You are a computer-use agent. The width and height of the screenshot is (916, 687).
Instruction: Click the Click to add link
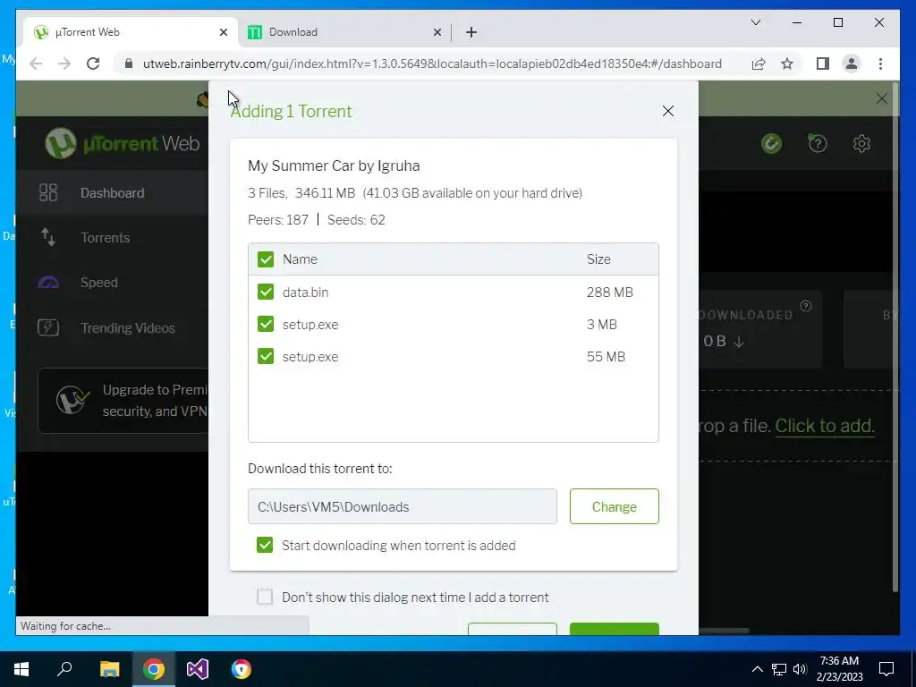(824, 426)
